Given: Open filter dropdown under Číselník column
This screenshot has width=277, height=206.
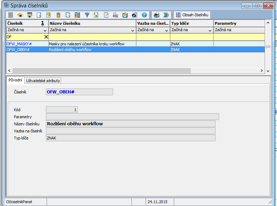Looking at the screenshot, I should point(45,30).
